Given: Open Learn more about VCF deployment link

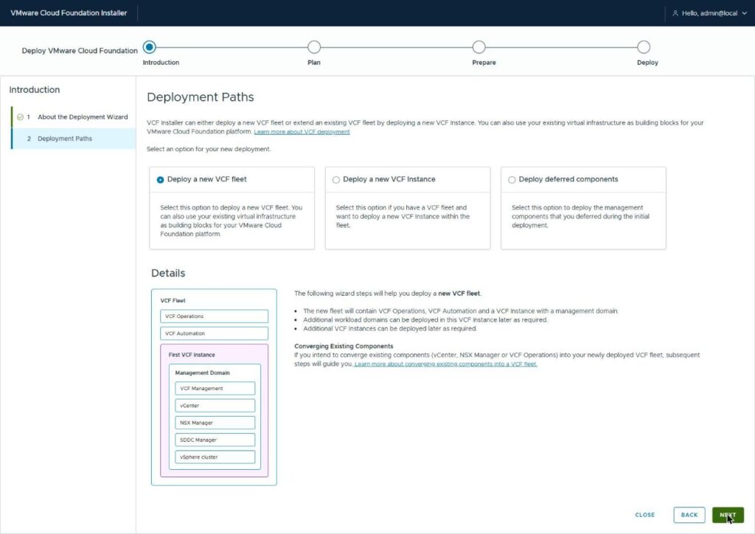Looking at the screenshot, I should coord(302,132).
